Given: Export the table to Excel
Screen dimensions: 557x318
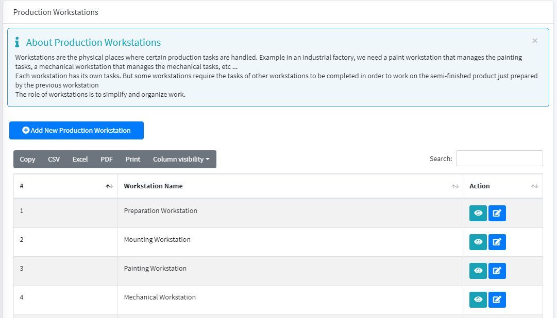Looking at the screenshot, I should (x=80, y=160).
